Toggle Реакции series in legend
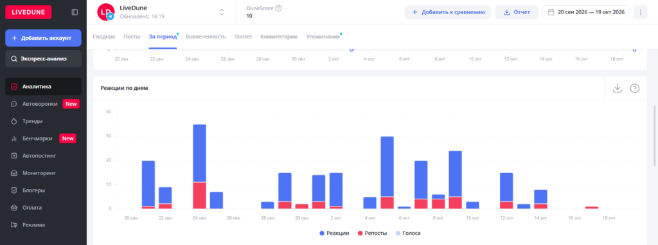This screenshot has width=658, height=245. tap(334, 233)
